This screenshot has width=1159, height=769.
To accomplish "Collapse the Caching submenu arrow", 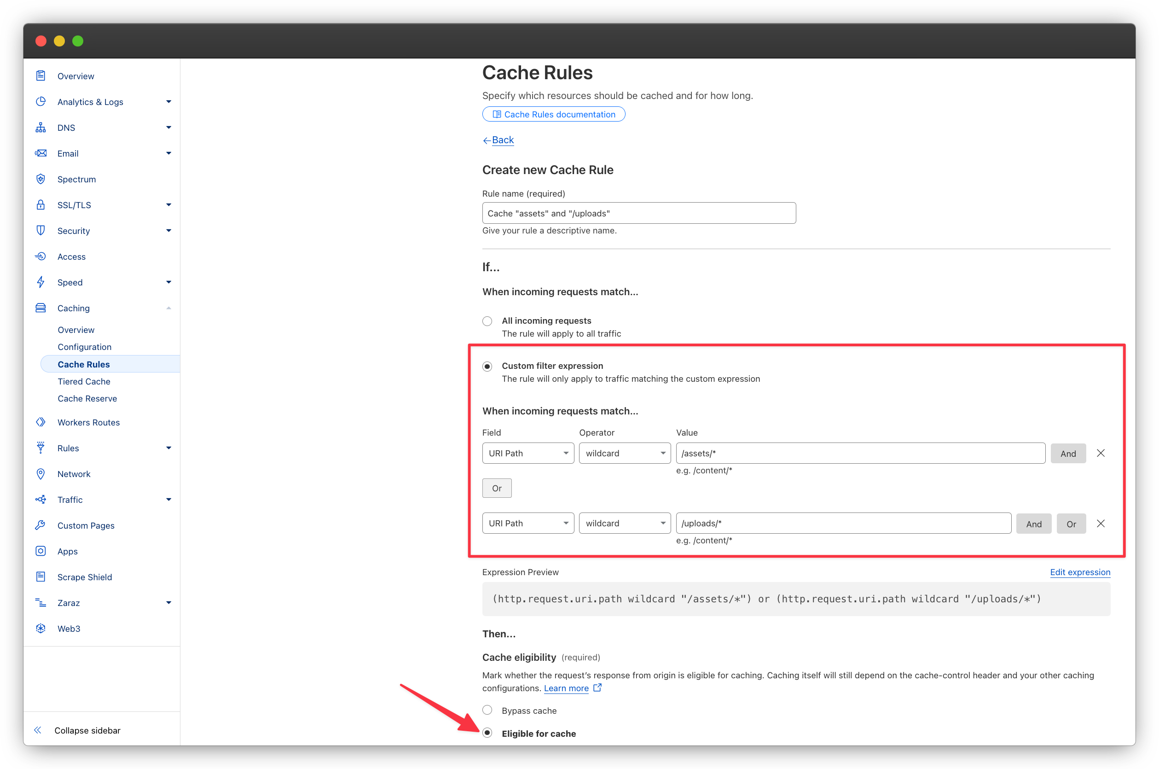I will 168,308.
